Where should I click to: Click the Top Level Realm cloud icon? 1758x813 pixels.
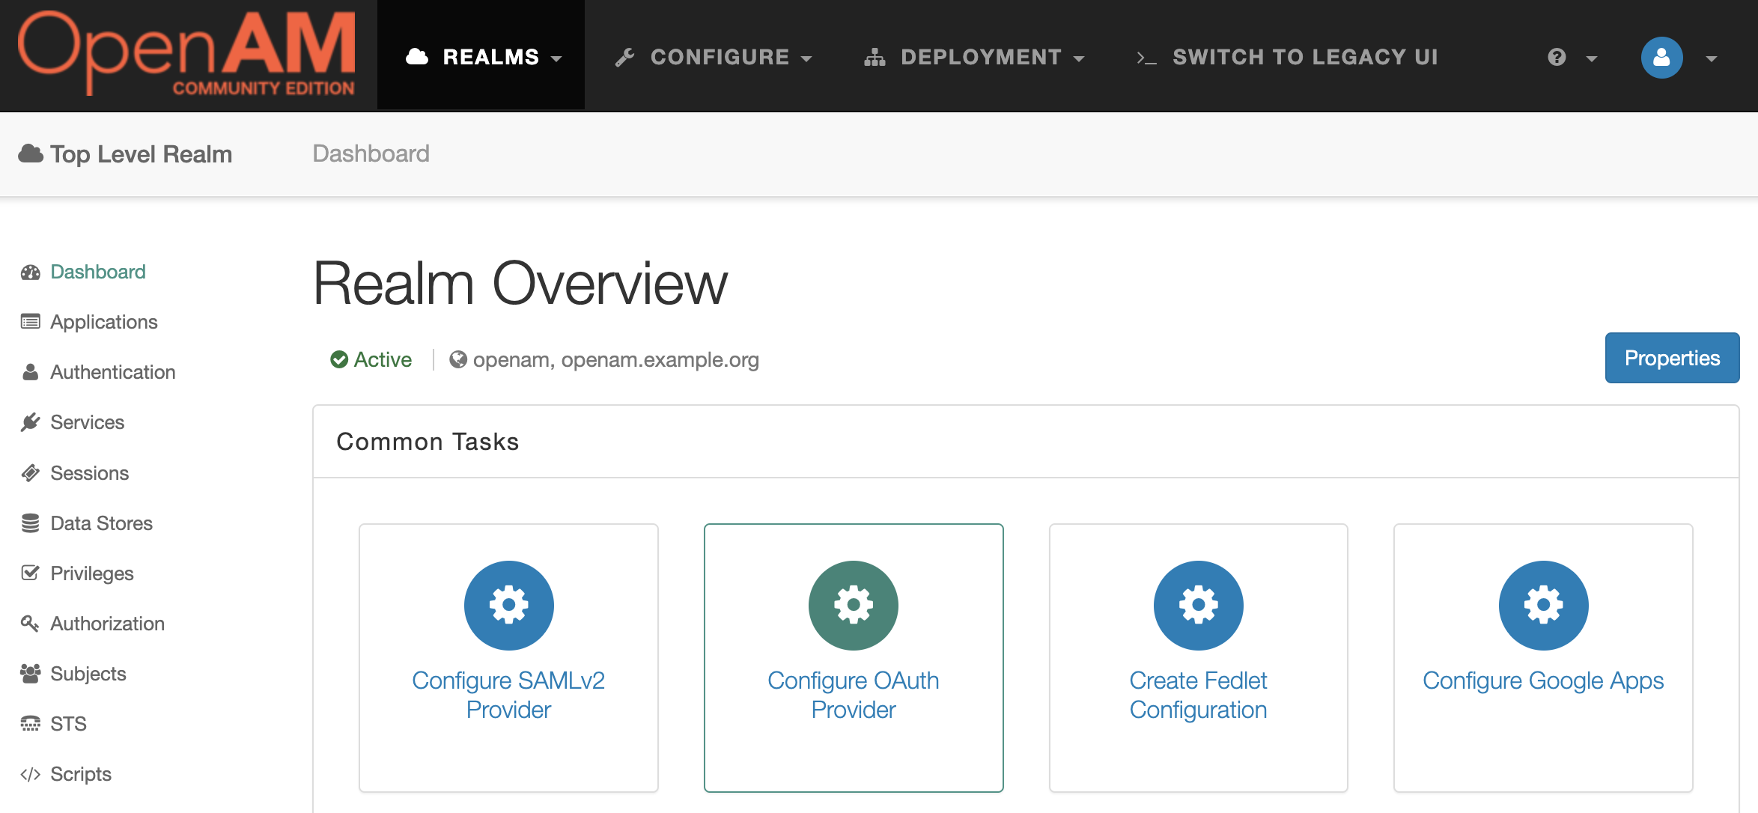(31, 153)
